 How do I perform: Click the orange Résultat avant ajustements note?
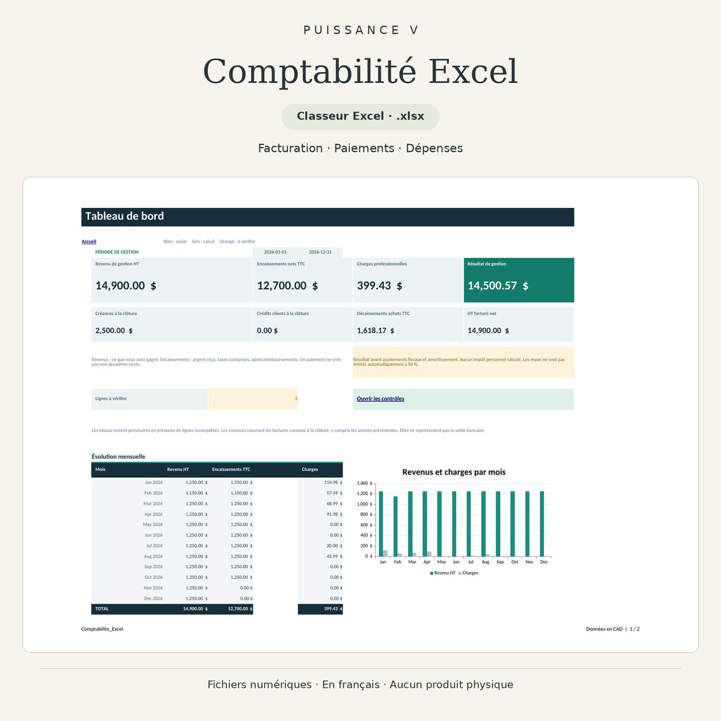point(463,362)
